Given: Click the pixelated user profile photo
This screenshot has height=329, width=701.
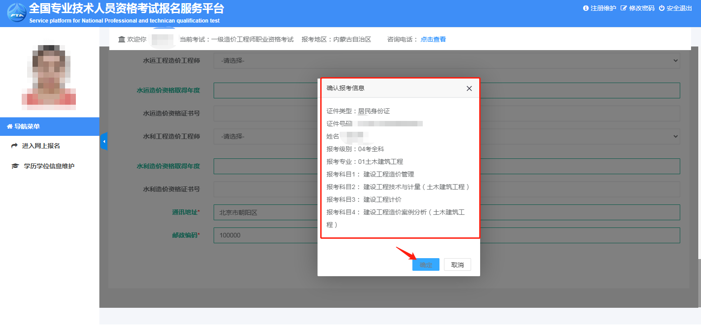Looking at the screenshot, I should click(x=49, y=75).
